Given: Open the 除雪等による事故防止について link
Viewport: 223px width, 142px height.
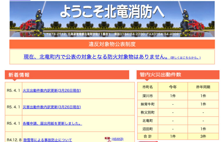Looking at the screenshot, I should coord(48,140).
